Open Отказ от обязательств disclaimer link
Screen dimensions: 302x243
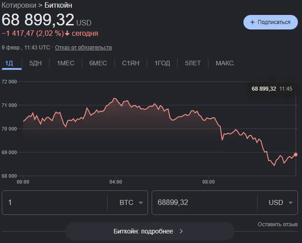(84, 48)
